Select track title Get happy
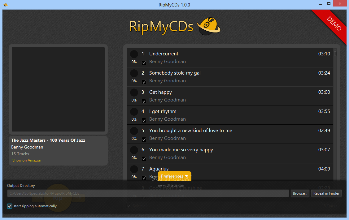 [160, 92]
